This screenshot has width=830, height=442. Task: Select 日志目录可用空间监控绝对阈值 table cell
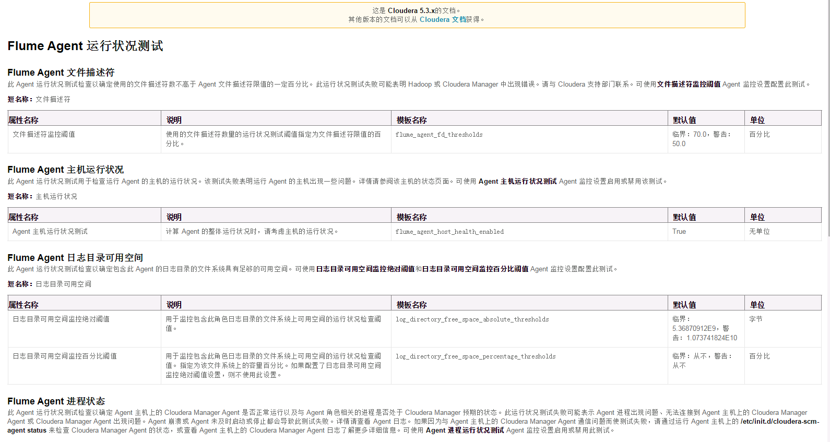pos(85,329)
